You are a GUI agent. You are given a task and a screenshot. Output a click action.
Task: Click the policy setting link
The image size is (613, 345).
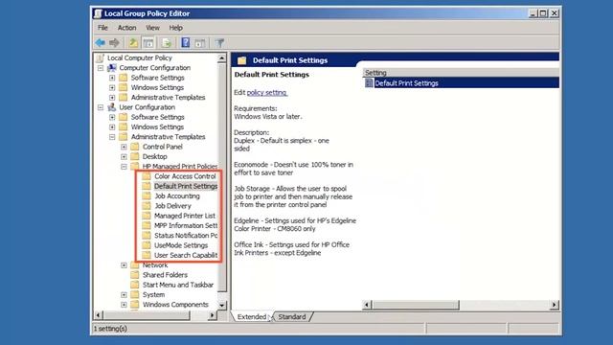click(x=267, y=93)
